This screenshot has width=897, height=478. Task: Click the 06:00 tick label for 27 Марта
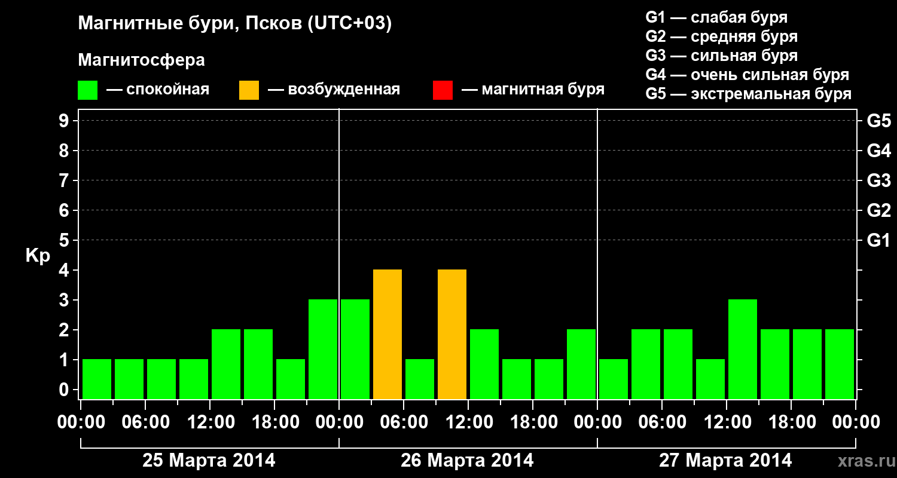coord(663,422)
